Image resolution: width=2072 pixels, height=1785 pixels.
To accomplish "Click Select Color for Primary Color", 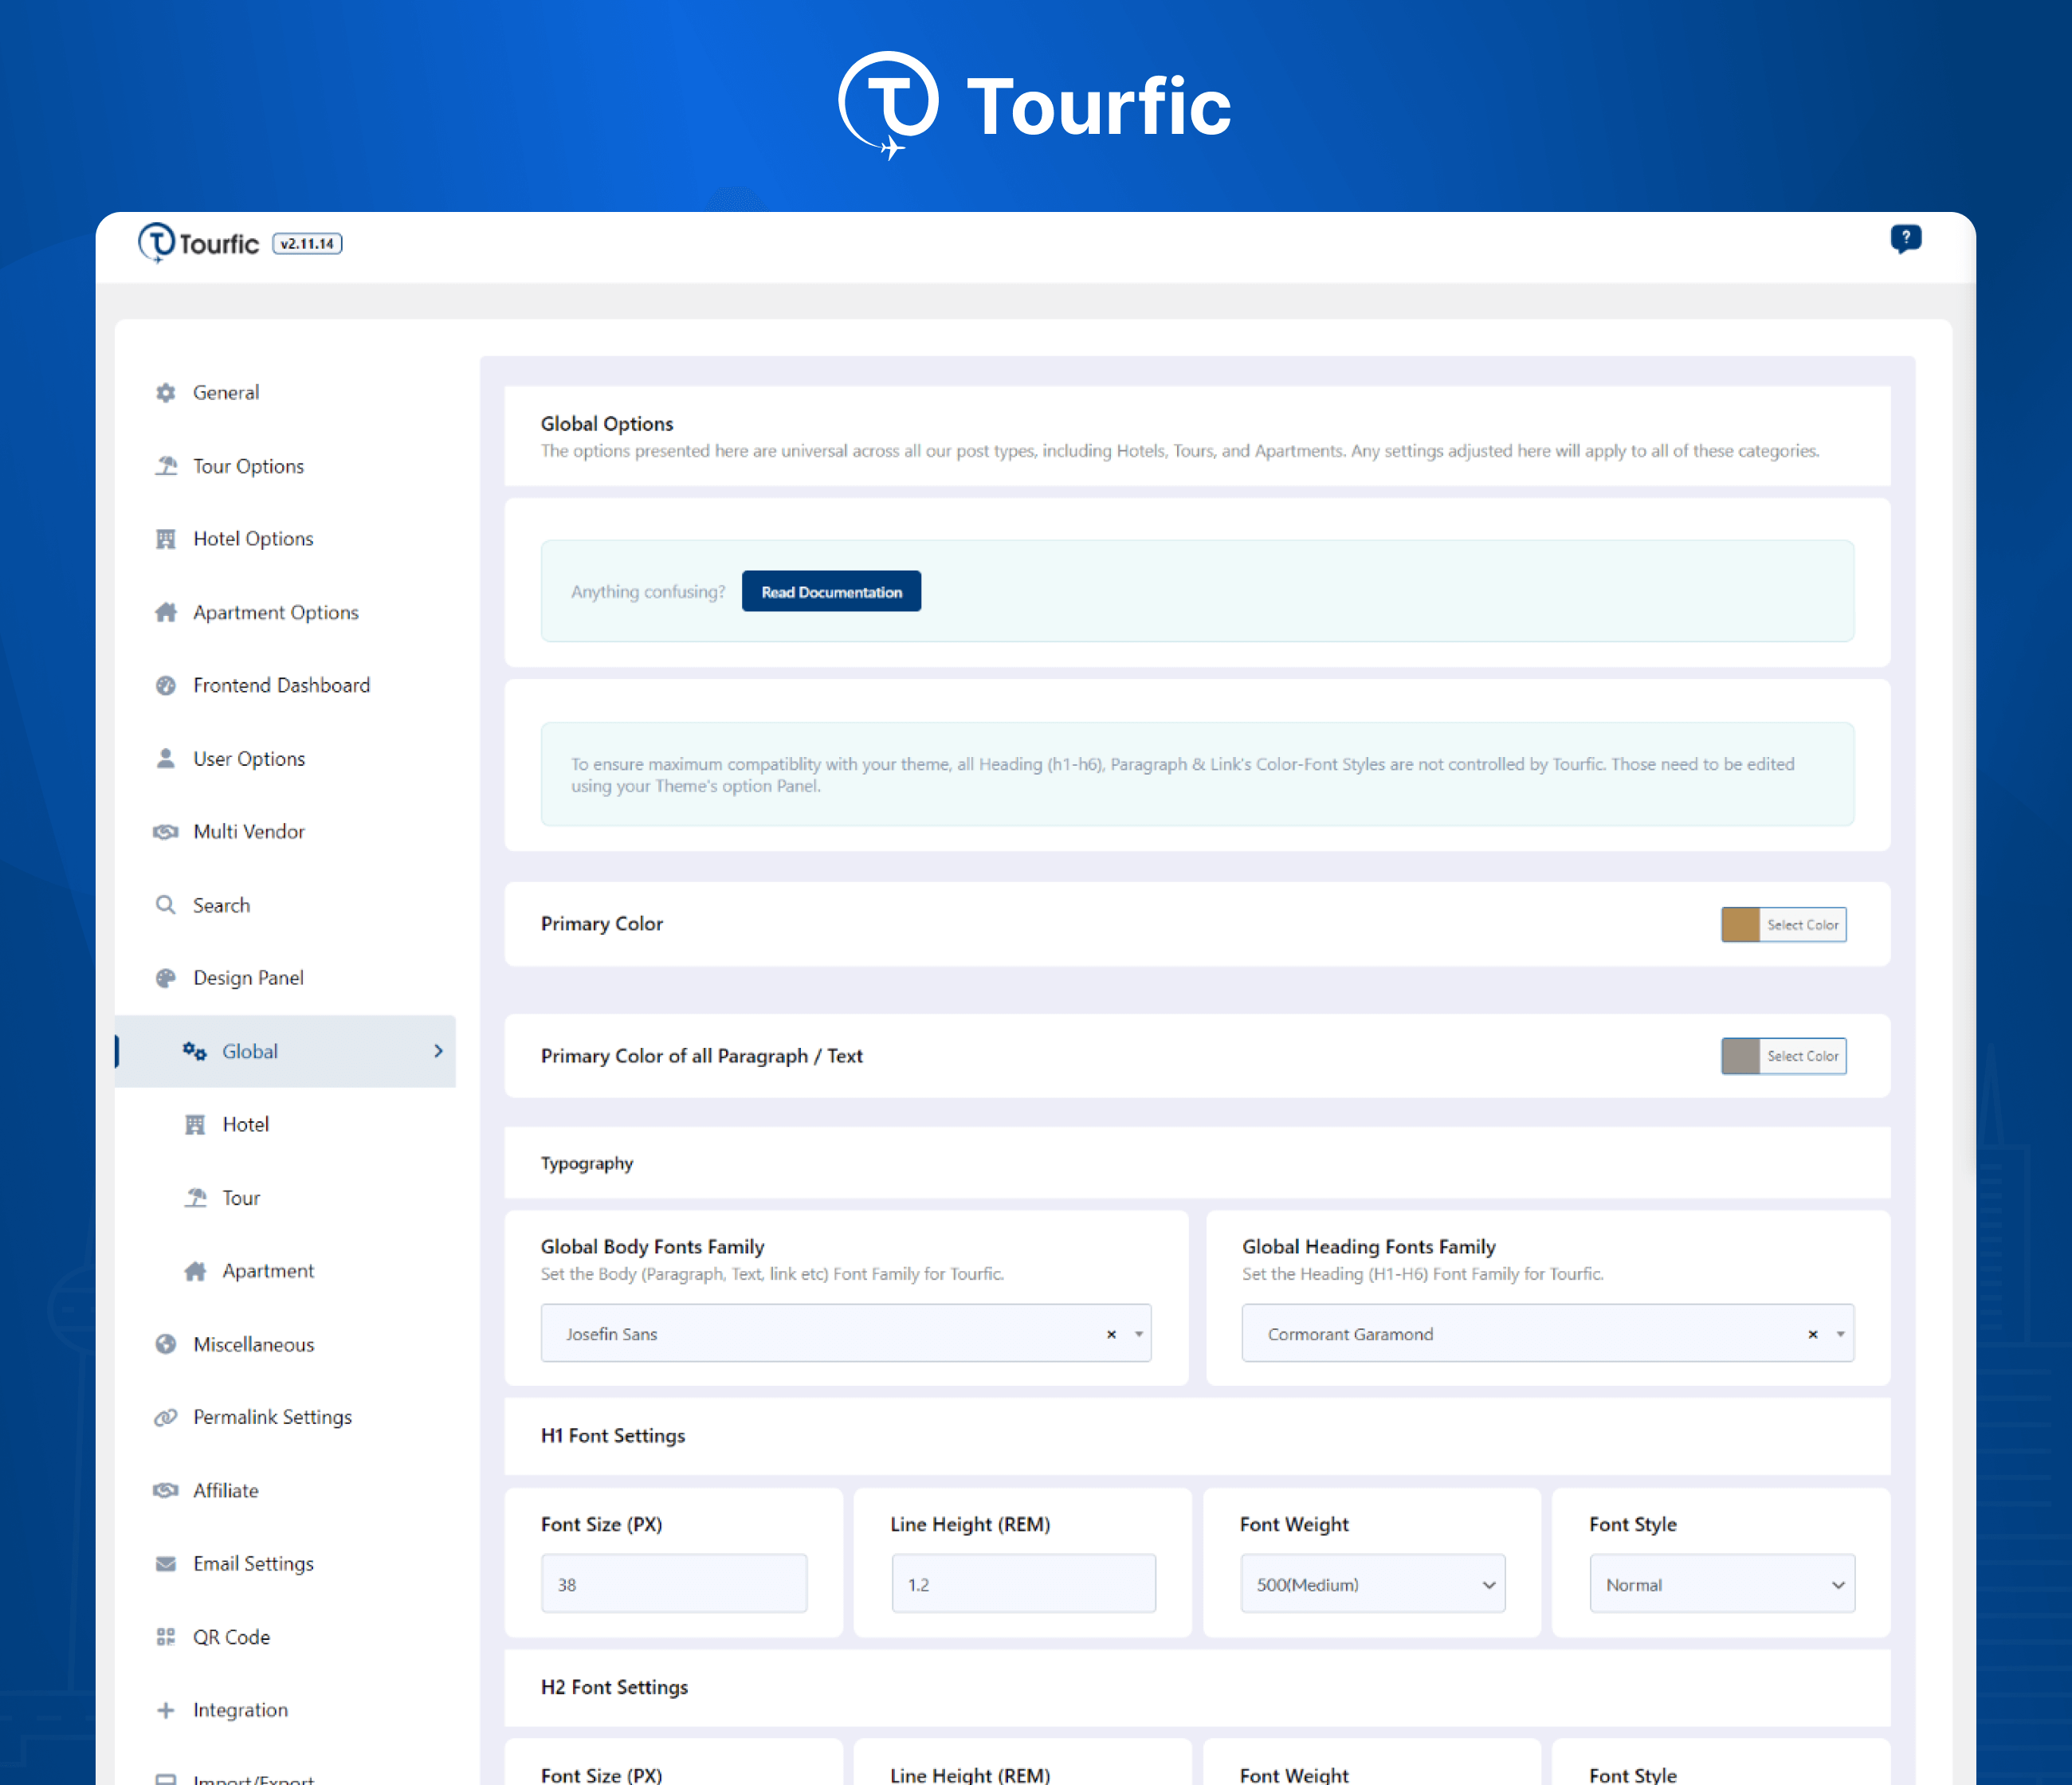I will 1802,925.
